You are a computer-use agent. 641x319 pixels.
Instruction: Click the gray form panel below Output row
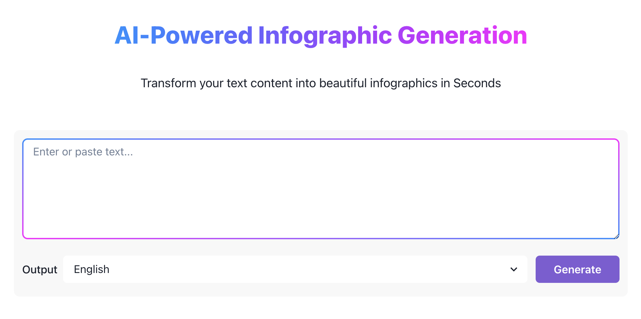[x=320, y=290]
